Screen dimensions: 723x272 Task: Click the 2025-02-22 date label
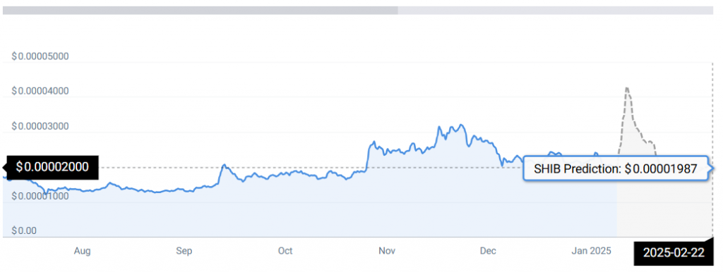click(674, 252)
